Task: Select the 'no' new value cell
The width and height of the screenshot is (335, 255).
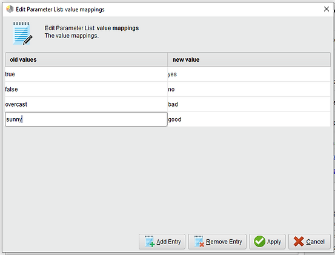Action: 249,89
